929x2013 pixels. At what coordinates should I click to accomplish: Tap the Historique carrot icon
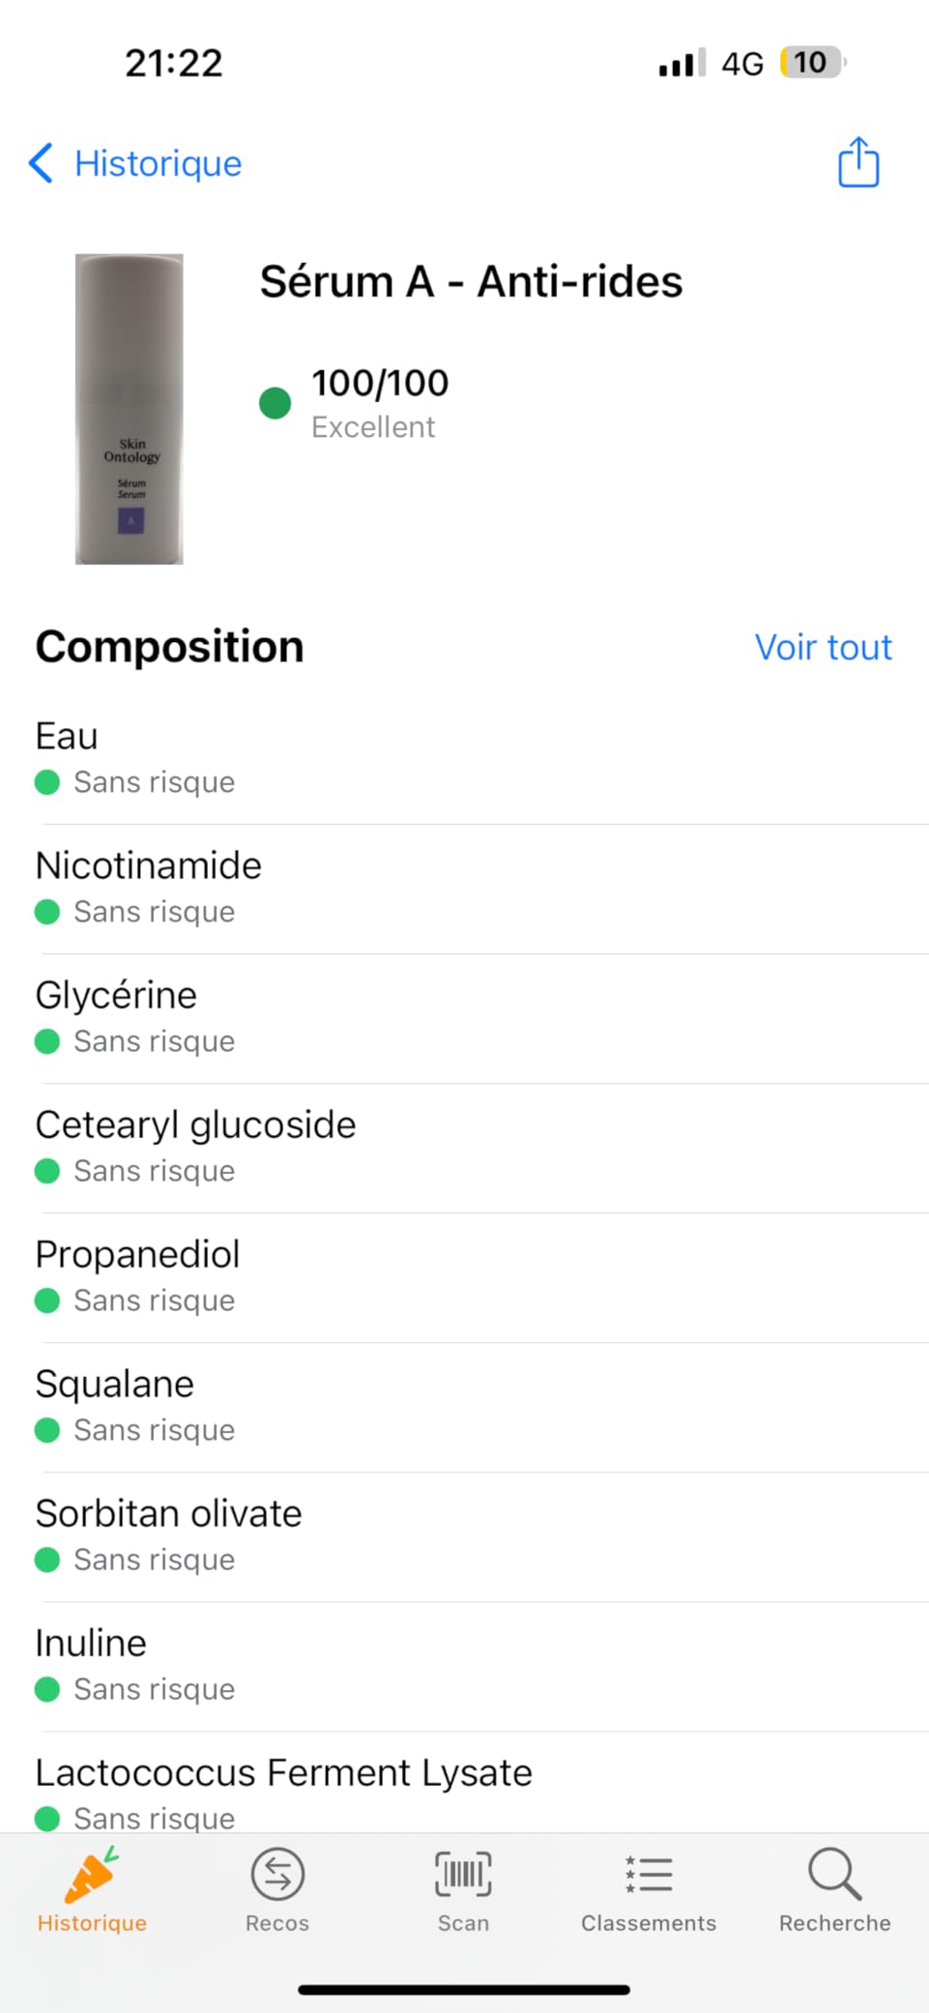pyautogui.click(x=92, y=1874)
